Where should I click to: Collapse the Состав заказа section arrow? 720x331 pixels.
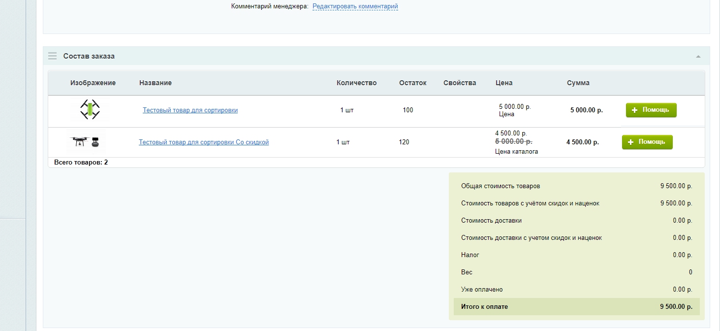coord(698,57)
